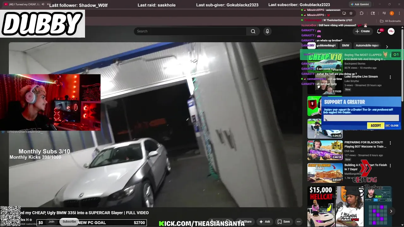Open the YouTube notifications bell
404x227 pixels.
tap(379, 31)
